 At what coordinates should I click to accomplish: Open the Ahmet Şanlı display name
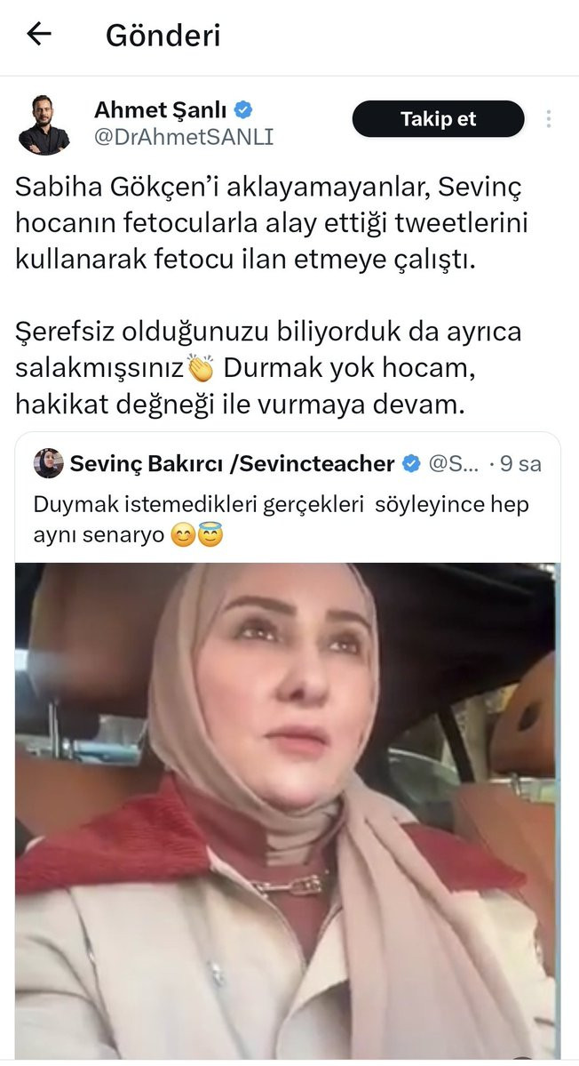pyautogui.click(x=160, y=108)
